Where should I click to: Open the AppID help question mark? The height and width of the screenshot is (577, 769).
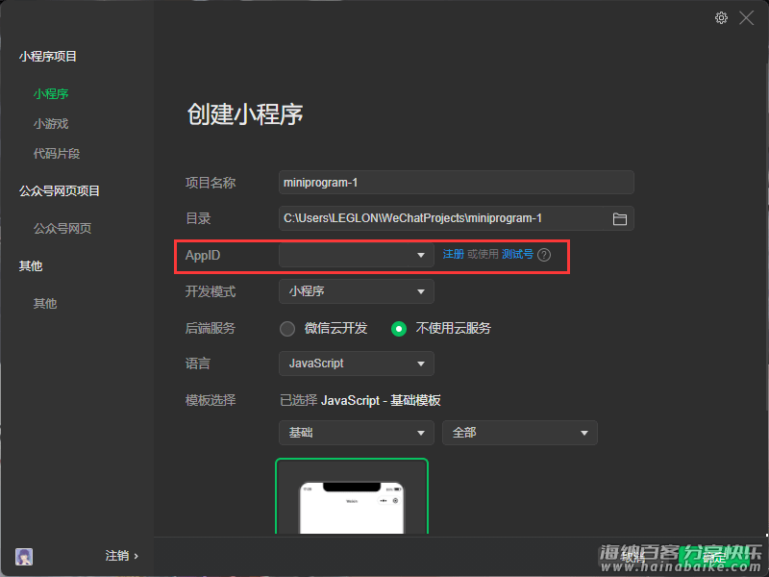click(544, 255)
